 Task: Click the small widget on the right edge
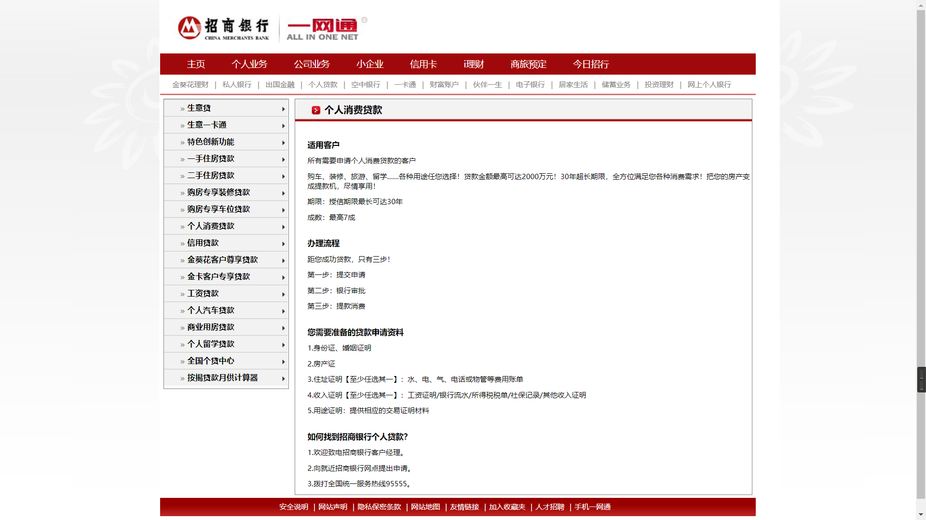[921, 379]
